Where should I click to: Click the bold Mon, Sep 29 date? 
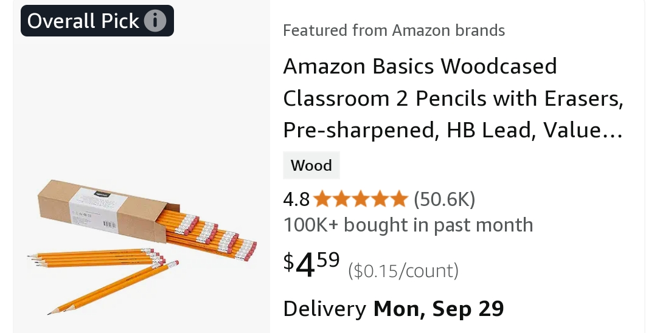pos(438,309)
